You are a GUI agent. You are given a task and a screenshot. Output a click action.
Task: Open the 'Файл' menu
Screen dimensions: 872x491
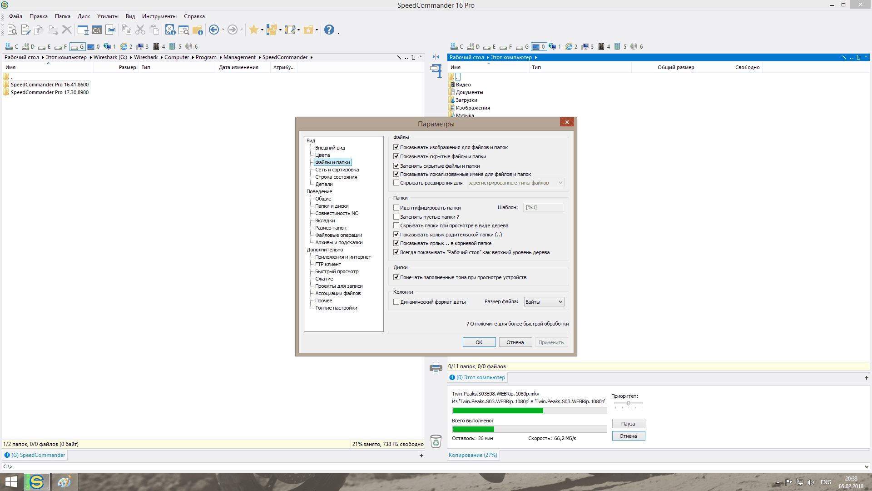[15, 16]
